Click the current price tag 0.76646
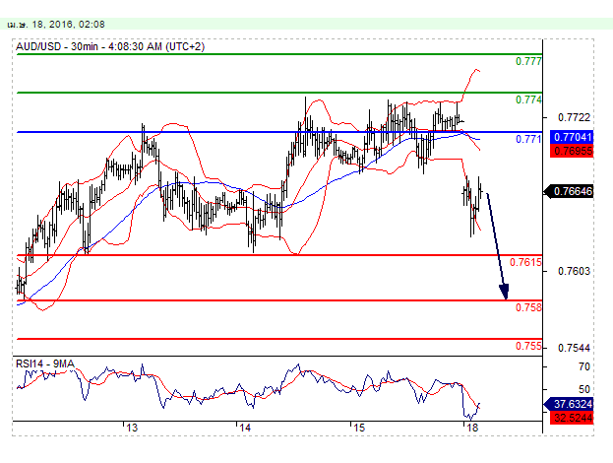613x463 pixels. tap(569, 191)
